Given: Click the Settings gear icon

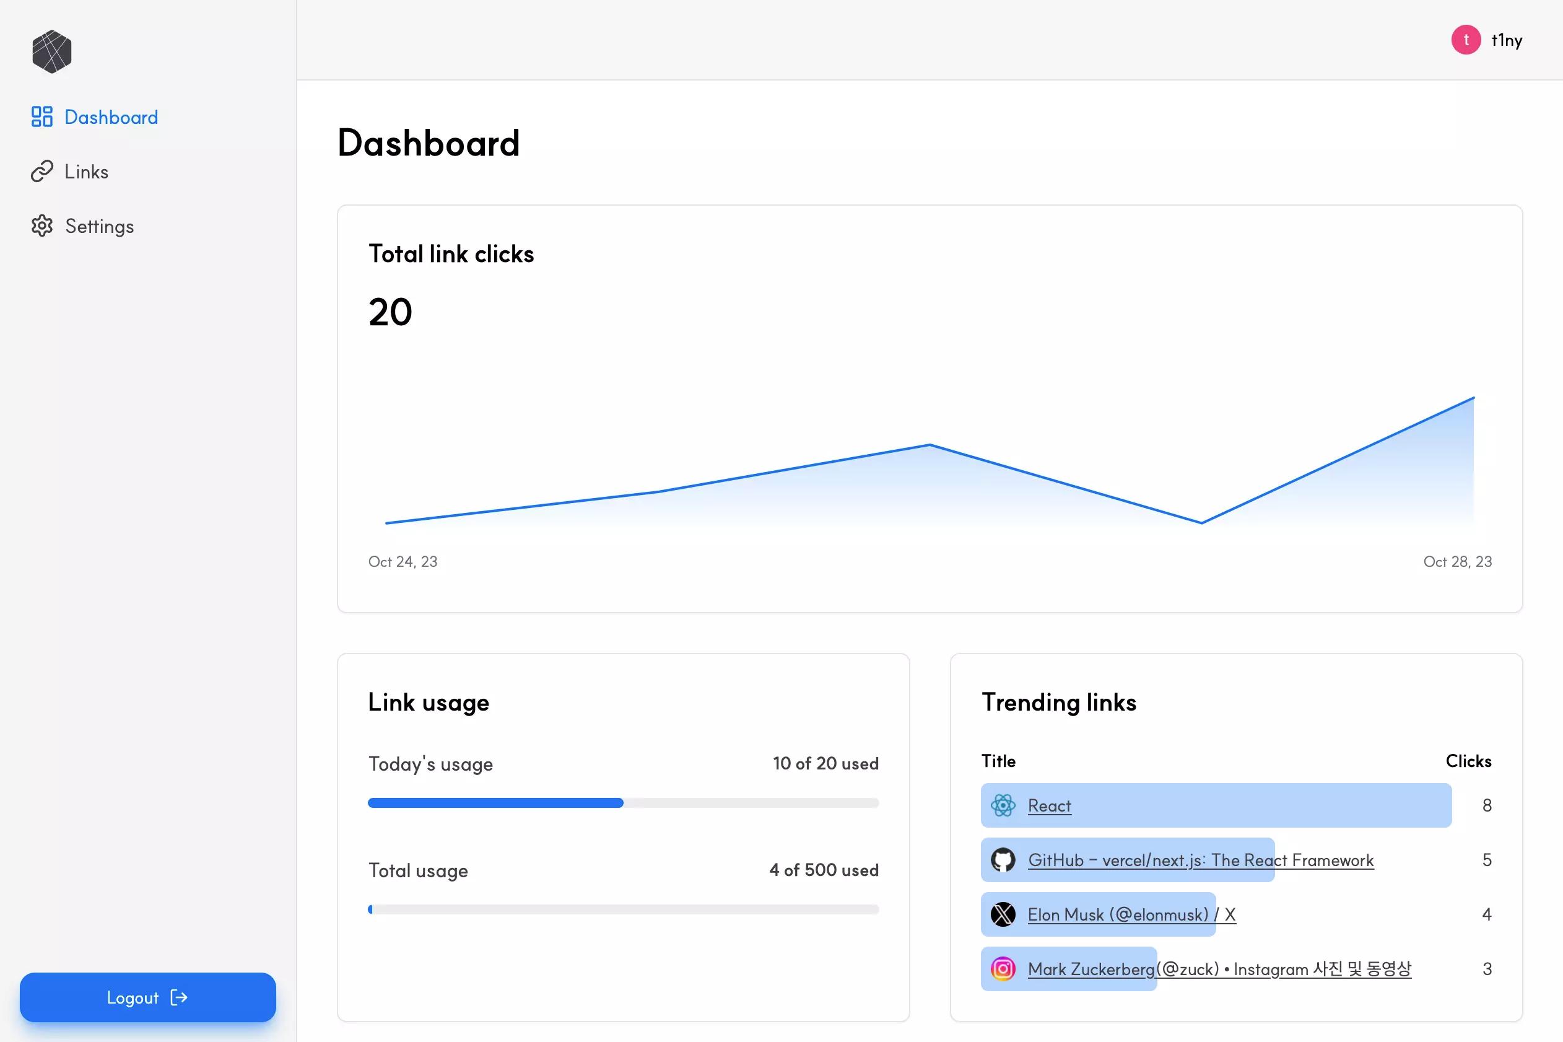Looking at the screenshot, I should [42, 226].
